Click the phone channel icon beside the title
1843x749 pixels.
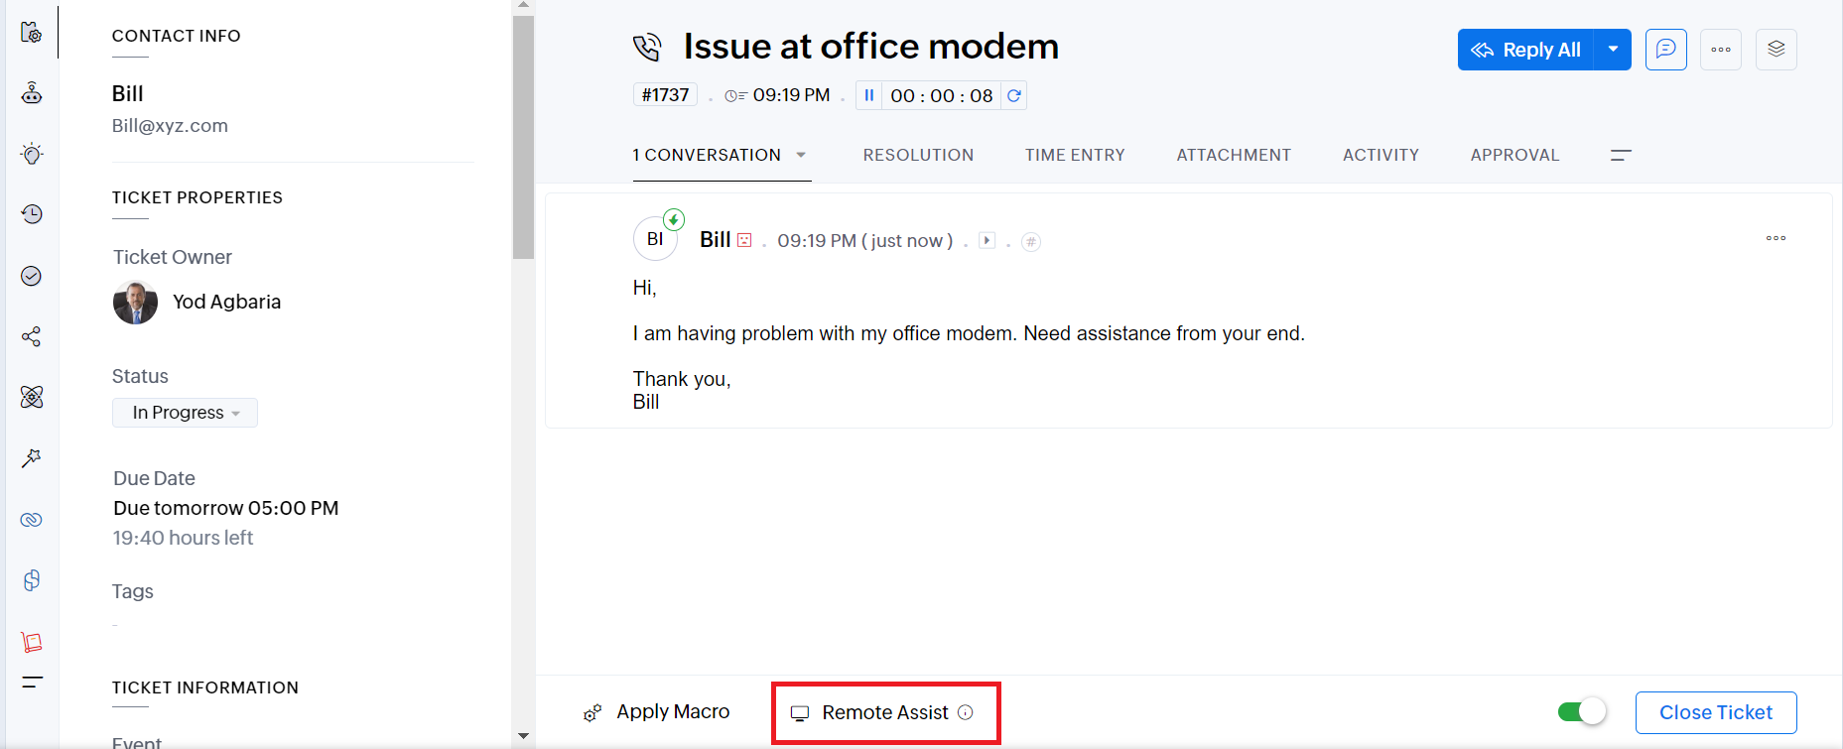647,47
